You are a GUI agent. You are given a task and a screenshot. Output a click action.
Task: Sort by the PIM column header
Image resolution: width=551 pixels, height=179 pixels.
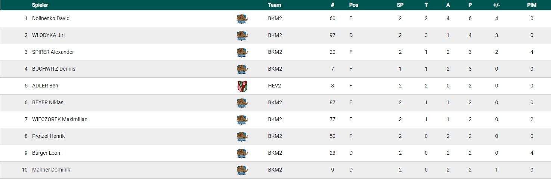(532, 5)
